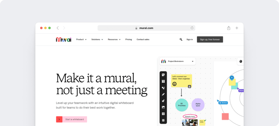Expand the Solutions menu
This screenshot has height=126, width=279.
(97, 40)
